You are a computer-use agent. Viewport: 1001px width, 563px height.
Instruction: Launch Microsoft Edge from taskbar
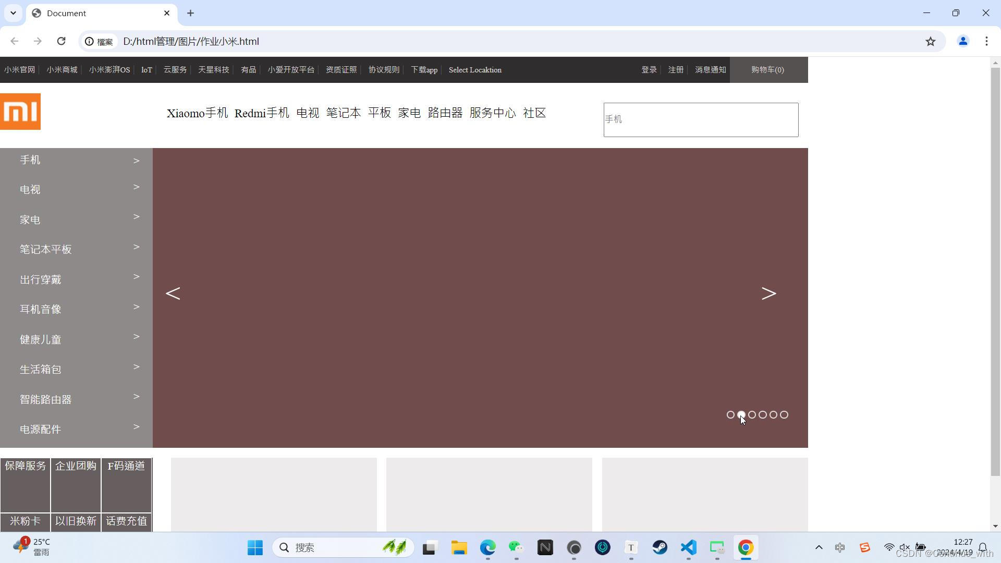(x=488, y=547)
